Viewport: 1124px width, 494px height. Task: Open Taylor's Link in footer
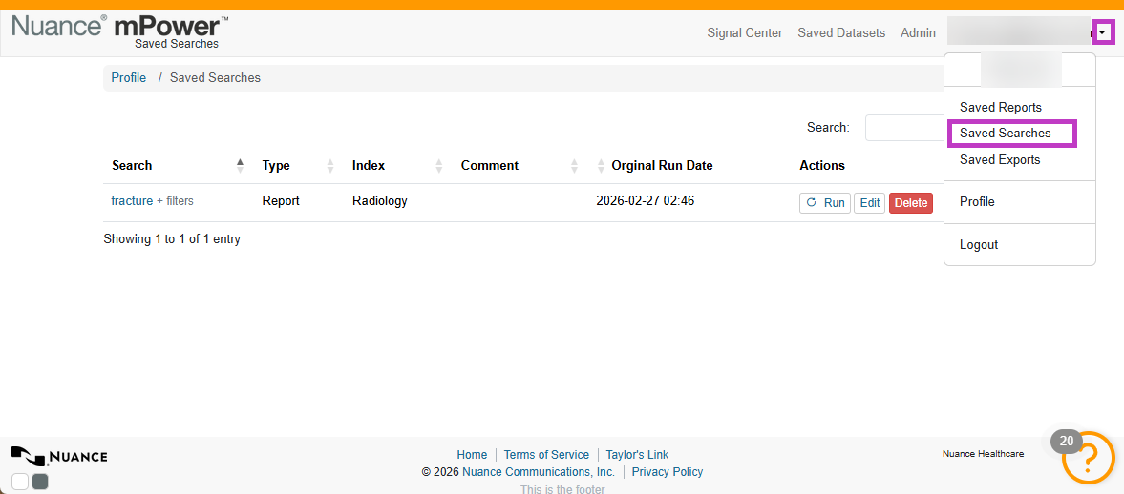click(637, 455)
